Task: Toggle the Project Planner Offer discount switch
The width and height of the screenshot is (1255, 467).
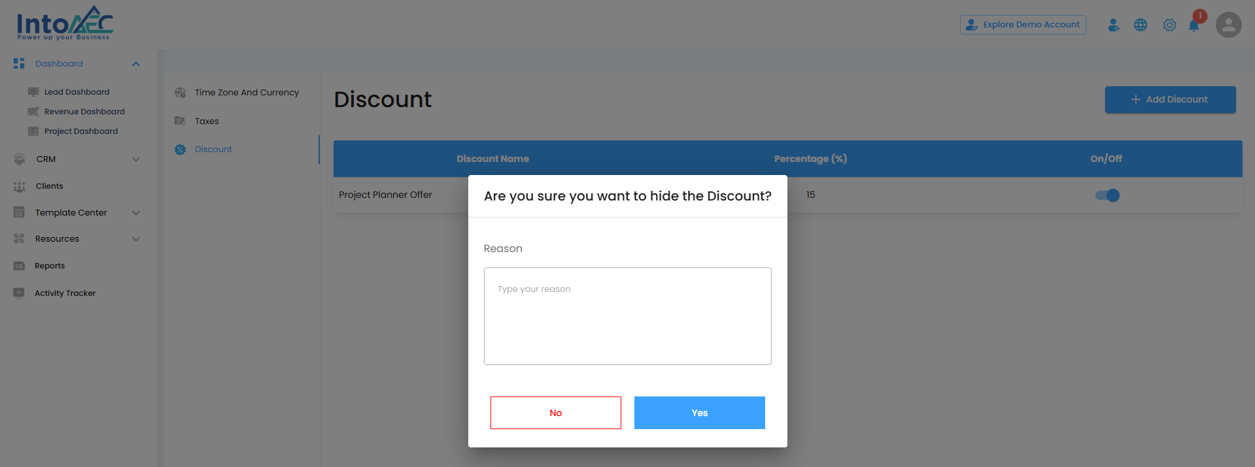Action: 1107,195
